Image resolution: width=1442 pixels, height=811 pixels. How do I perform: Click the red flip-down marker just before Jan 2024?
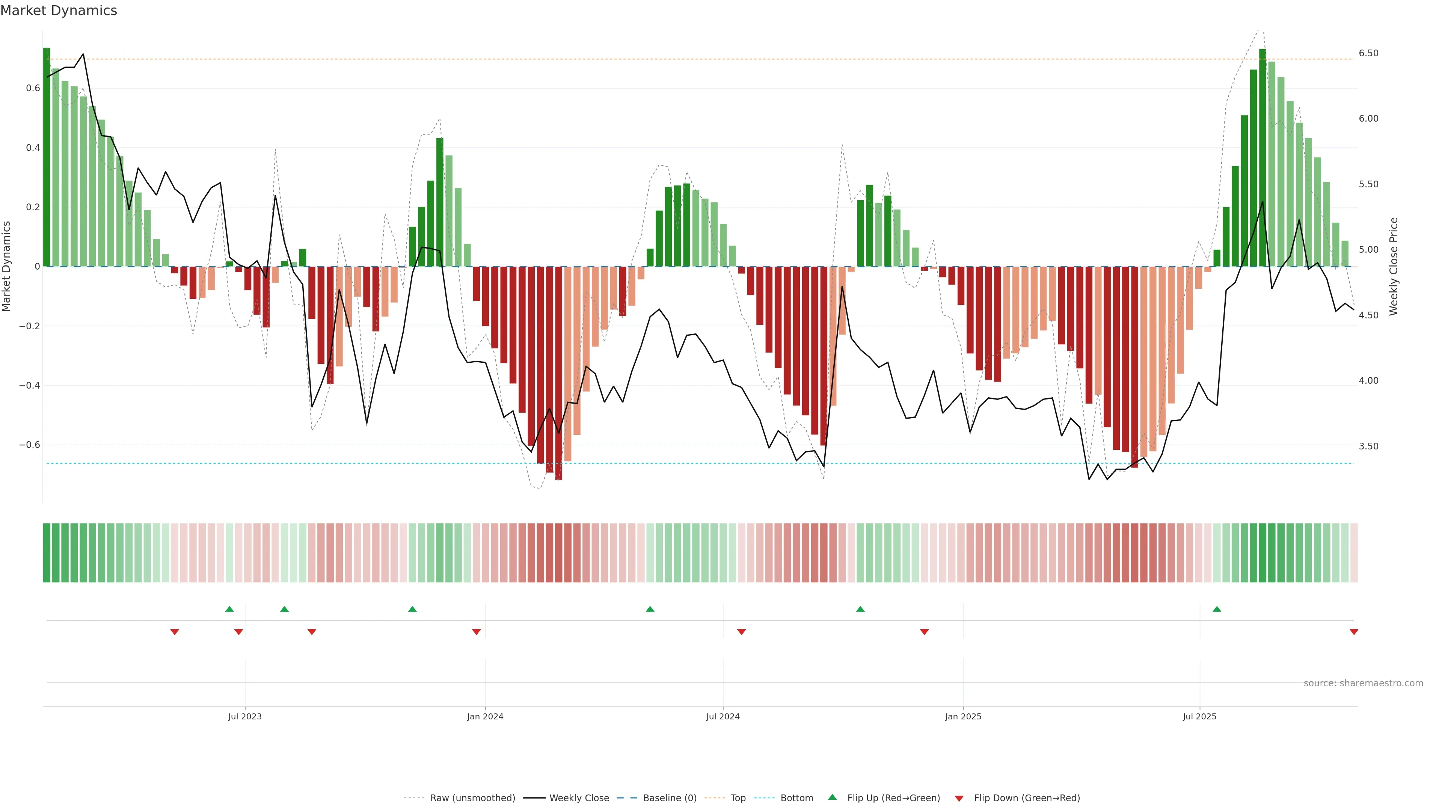(477, 632)
